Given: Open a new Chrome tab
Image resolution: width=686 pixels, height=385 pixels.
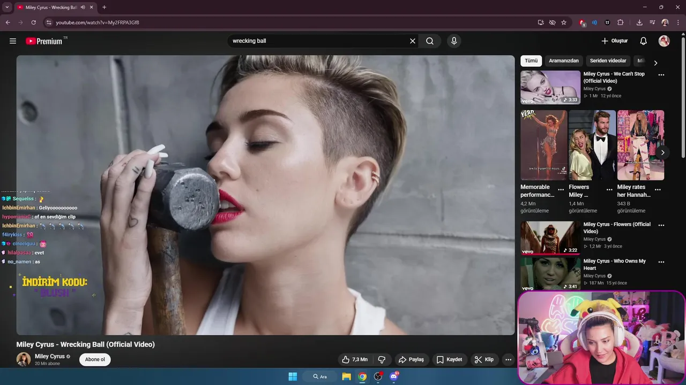Looking at the screenshot, I should click(x=104, y=7).
